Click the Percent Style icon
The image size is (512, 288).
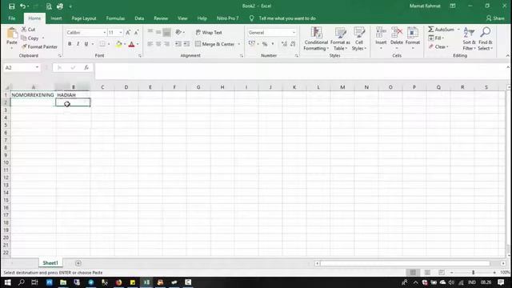point(265,44)
